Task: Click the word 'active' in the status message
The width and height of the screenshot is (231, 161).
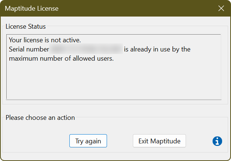Action: point(71,40)
